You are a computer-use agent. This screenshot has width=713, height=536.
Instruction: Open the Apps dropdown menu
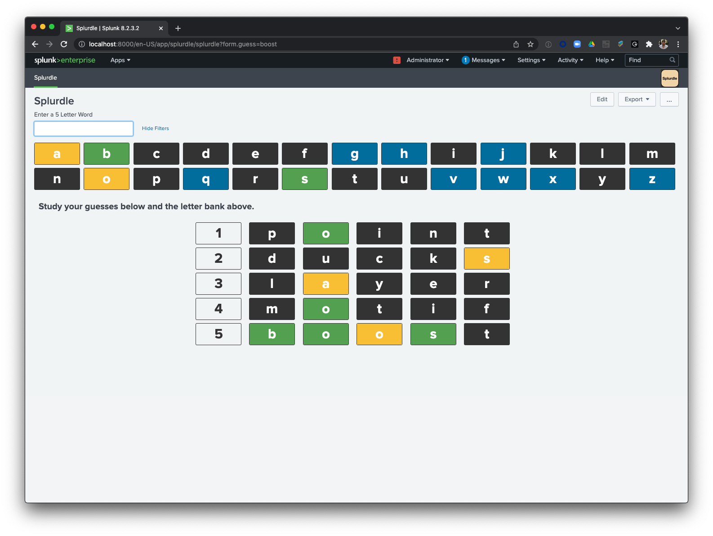coord(120,60)
